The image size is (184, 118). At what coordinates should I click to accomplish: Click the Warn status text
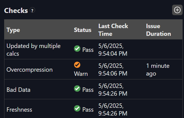click(x=81, y=74)
